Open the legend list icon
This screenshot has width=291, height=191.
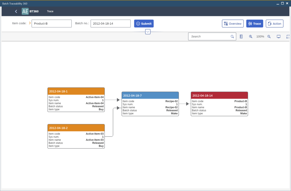(x=241, y=37)
